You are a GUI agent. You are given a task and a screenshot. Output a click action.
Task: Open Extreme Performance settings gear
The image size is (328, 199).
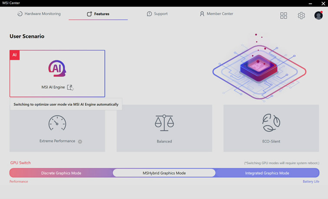[80, 142]
